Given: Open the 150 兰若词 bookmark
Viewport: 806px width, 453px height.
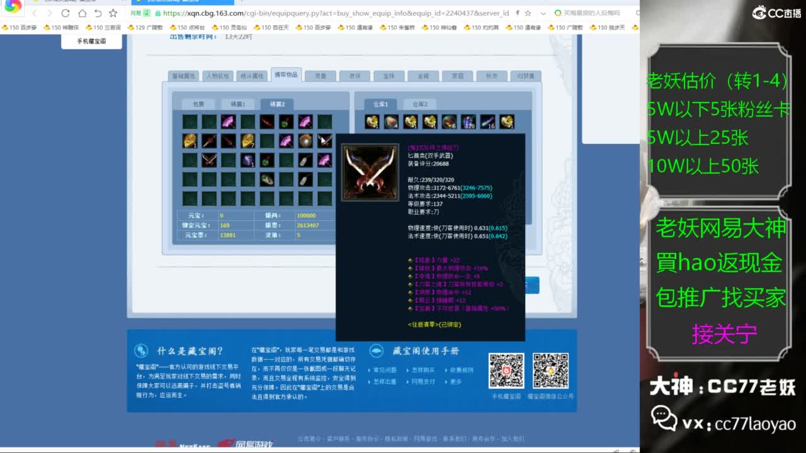Looking at the screenshot, I should [x=103, y=28].
